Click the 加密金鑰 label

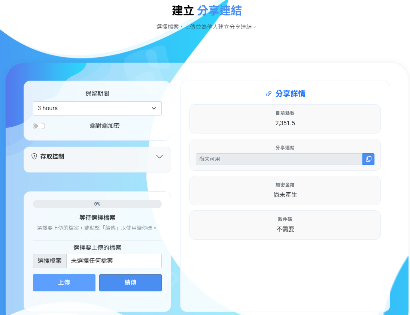click(285, 185)
